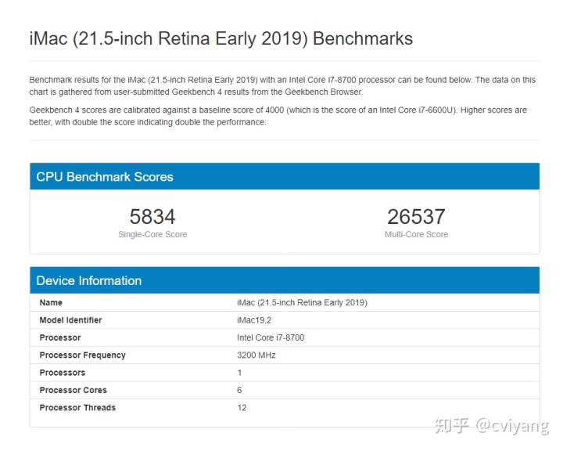Click the Processor Threads label
The height and width of the screenshot is (451, 563).
(77, 408)
